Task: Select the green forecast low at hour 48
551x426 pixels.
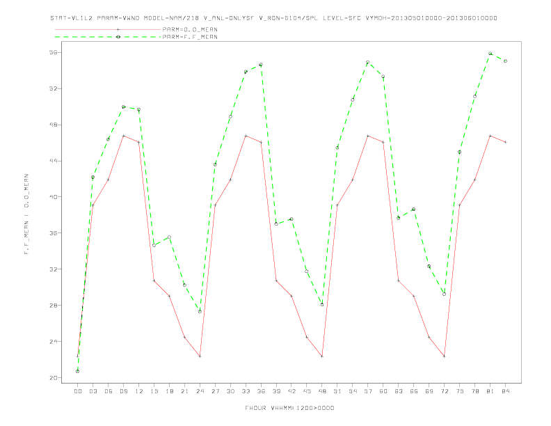Action: pos(322,304)
